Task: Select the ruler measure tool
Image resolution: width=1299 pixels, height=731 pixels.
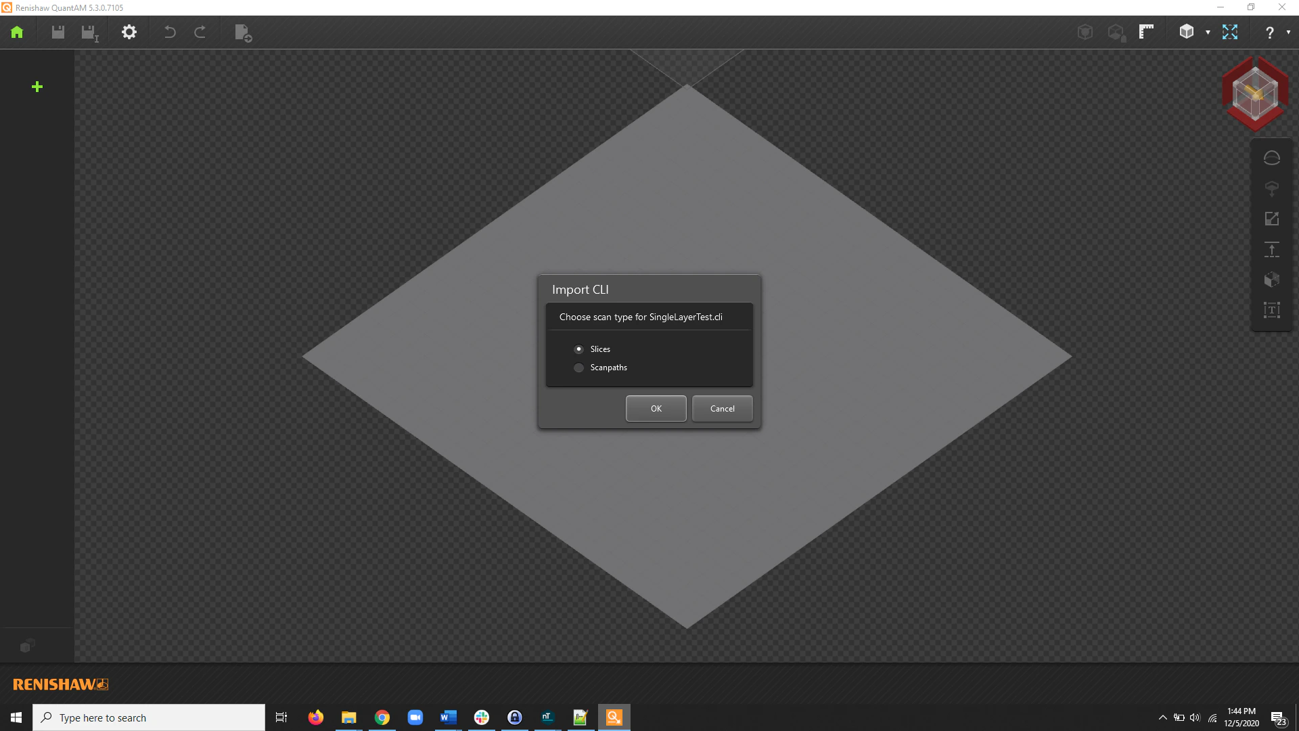Action: pyautogui.click(x=1146, y=32)
